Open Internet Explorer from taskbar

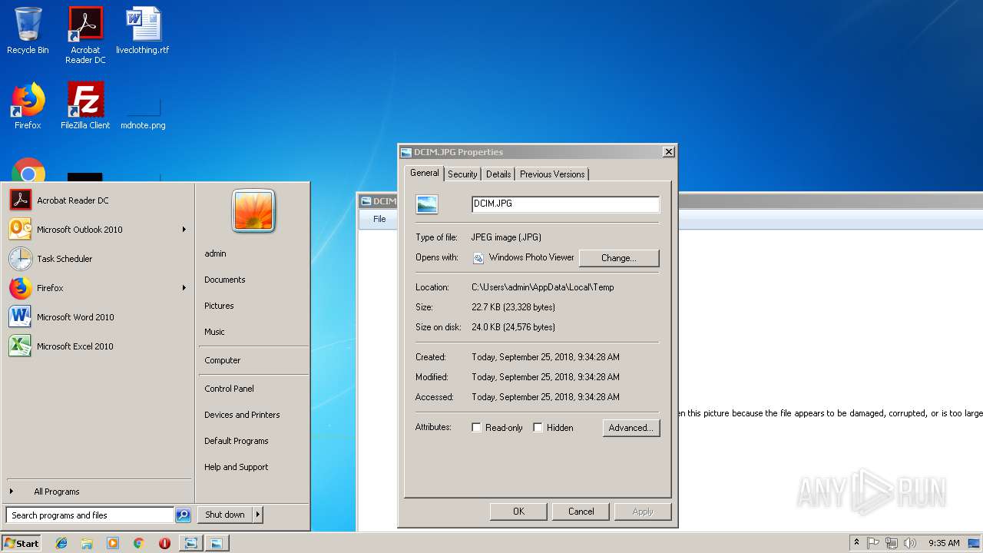(61, 543)
